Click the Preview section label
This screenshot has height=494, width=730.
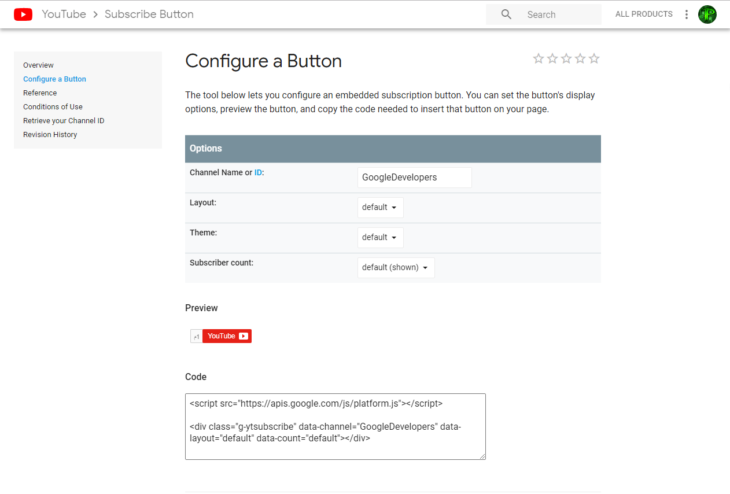pos(201,308)
